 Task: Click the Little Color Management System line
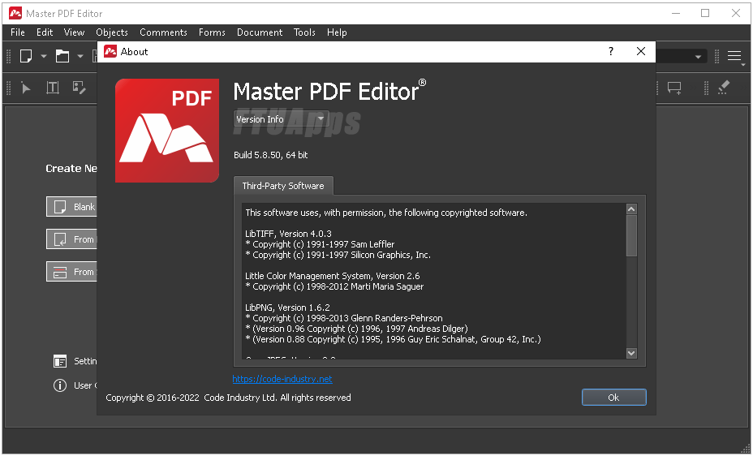pyautogui.click(x=333, y=276)
